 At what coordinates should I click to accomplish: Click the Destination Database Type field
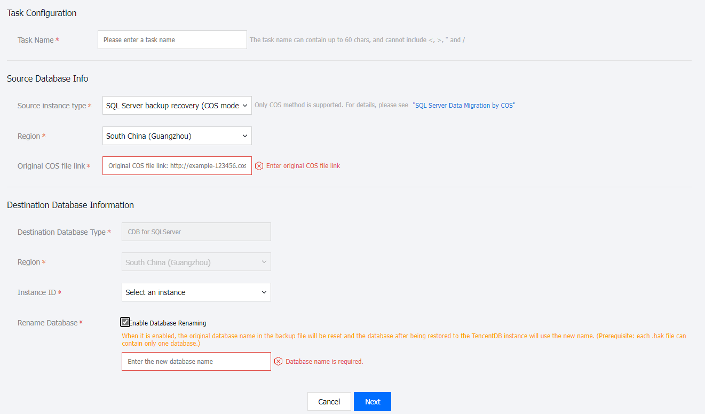coord(196,232)
